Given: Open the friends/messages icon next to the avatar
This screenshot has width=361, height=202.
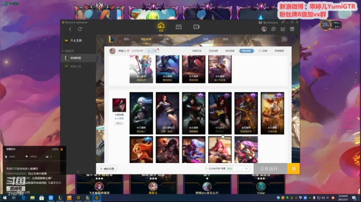Looking at the screenshot, I should click(x=274, y=29).
